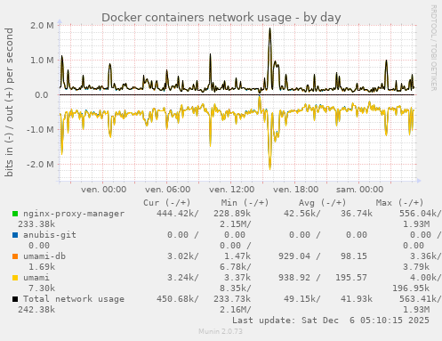The width and height of the screenshot is (442, 341).
Task: Select the nginx-proxy-manager legend label
Action: 74,214
